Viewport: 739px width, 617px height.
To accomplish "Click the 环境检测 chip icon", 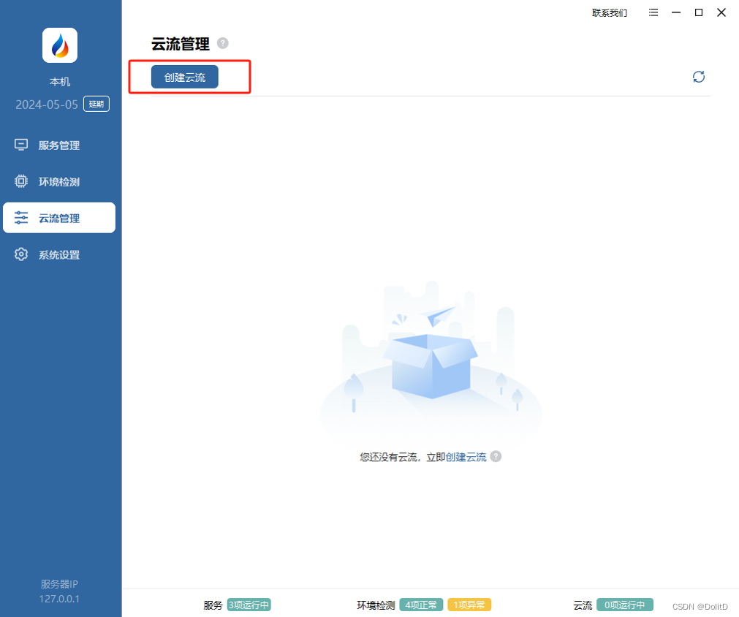I will tap(21, 181).
